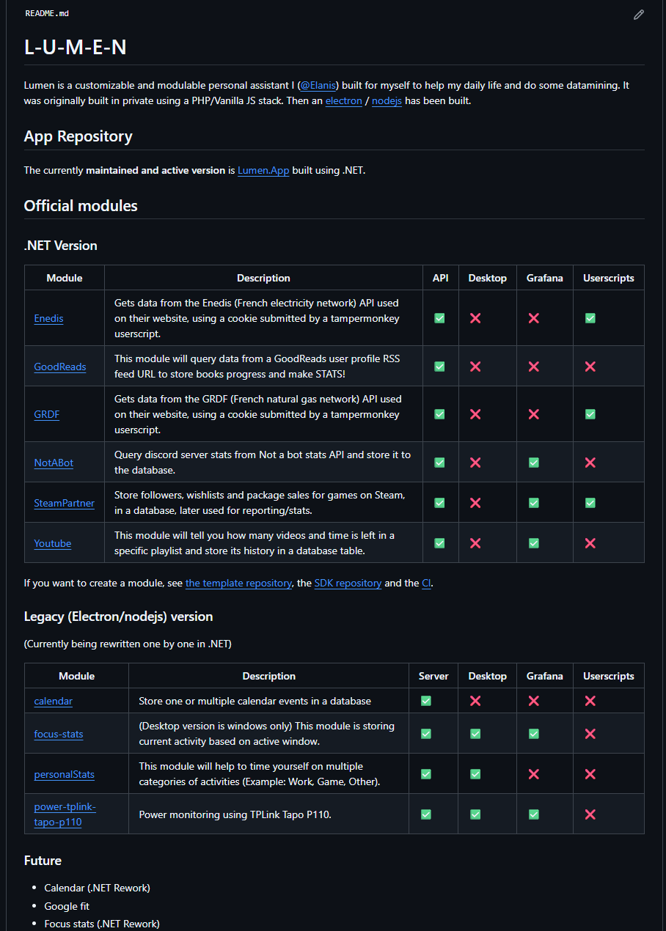This screenshot has height=931, width=666.
Task: Click the README.md file name label
Action: (47, 14)
